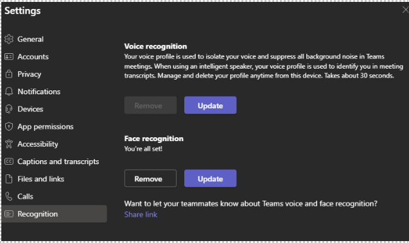409x243 pixels.
Task: Click the Share link hyperlink
Action: [x=141, y=214]
